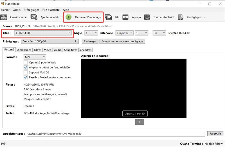Click the Ajouter à la file image icon

pyautogui.click(x=34, y=17)
